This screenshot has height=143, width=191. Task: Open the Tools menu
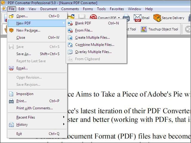(x=101, y=9)
